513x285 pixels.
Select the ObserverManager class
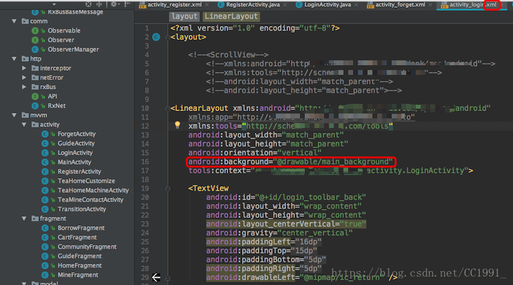pyautogui.click(x=73, y=50)
